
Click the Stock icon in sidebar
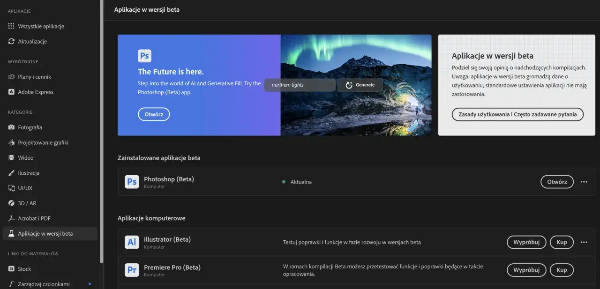[11, 269]
